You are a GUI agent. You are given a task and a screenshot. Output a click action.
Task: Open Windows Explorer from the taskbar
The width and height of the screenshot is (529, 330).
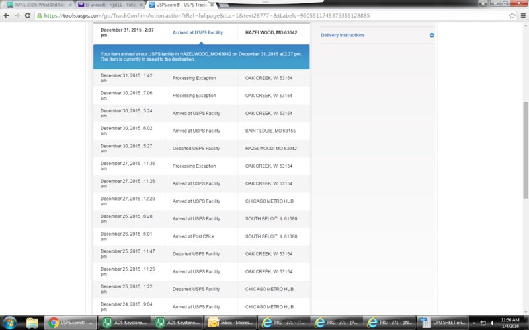tap(32, 323)
